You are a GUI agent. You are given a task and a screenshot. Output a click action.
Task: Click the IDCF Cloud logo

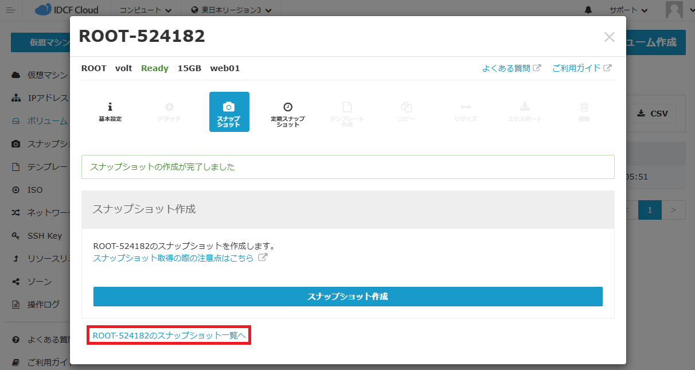point(67,10)
